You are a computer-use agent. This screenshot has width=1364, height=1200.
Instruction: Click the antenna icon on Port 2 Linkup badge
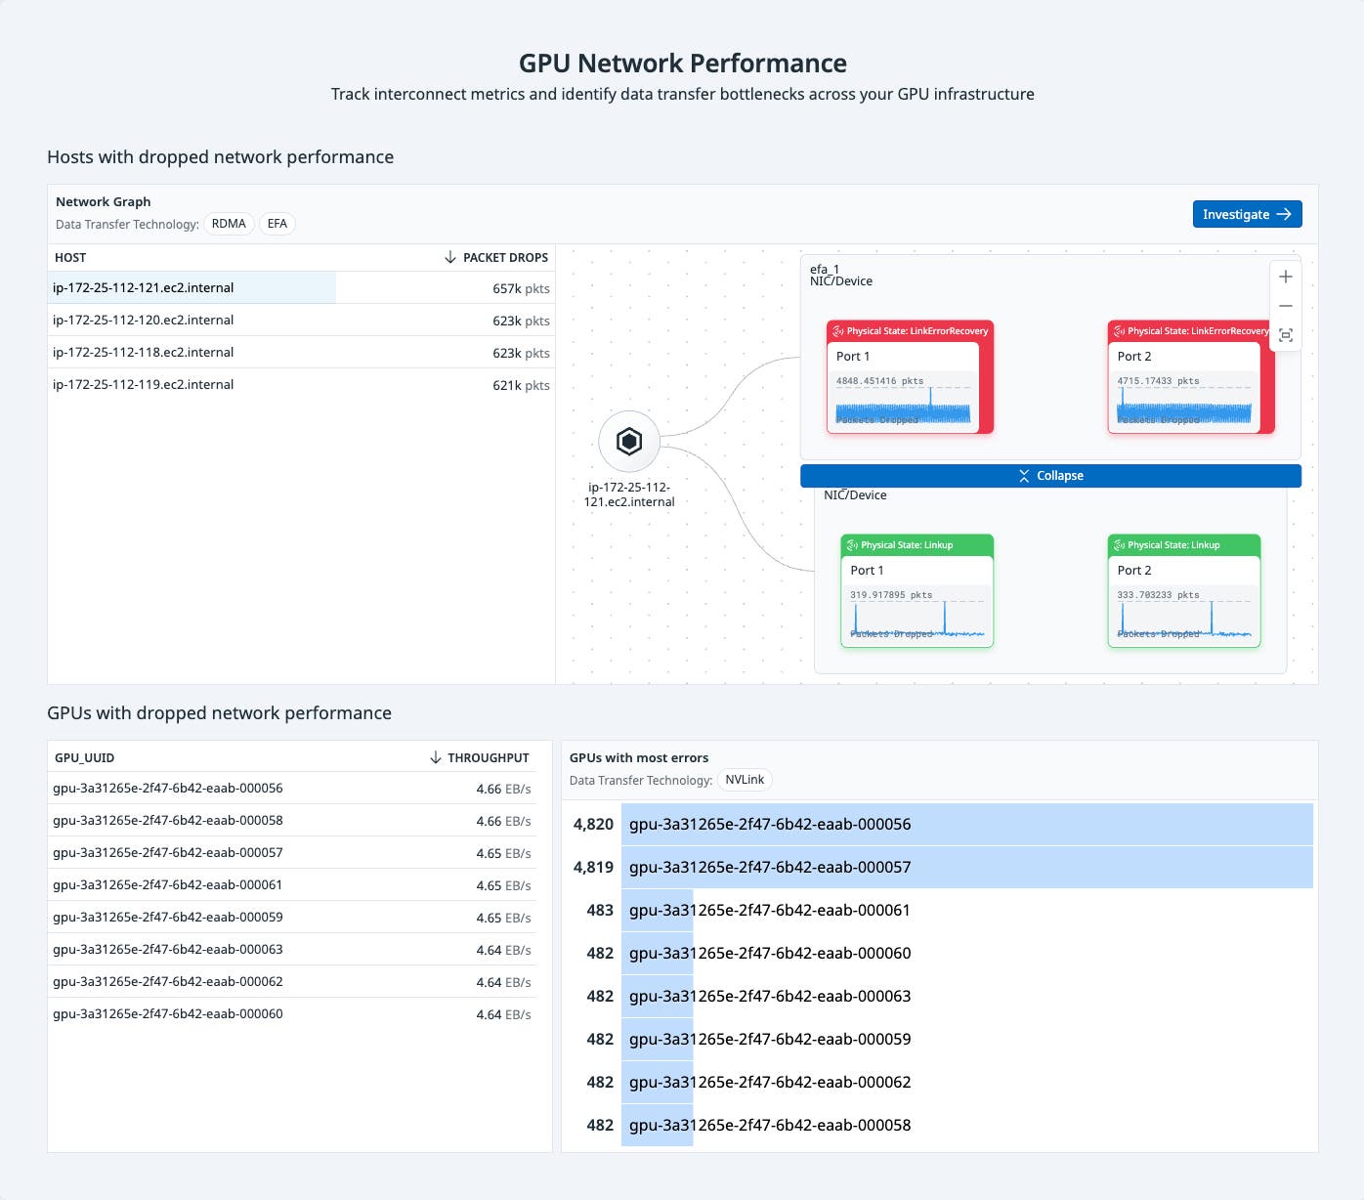[x=1118, y=545]
